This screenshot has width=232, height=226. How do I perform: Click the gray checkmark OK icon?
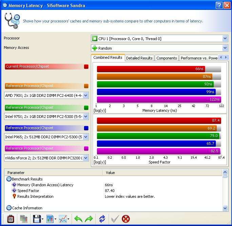point(115,219)
